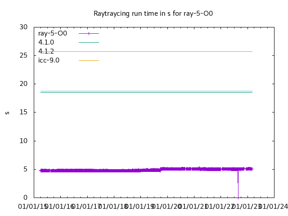Click the orange icc-9.0 legend line sample
The height and width of the screenshot is (216, 288).
89,60
